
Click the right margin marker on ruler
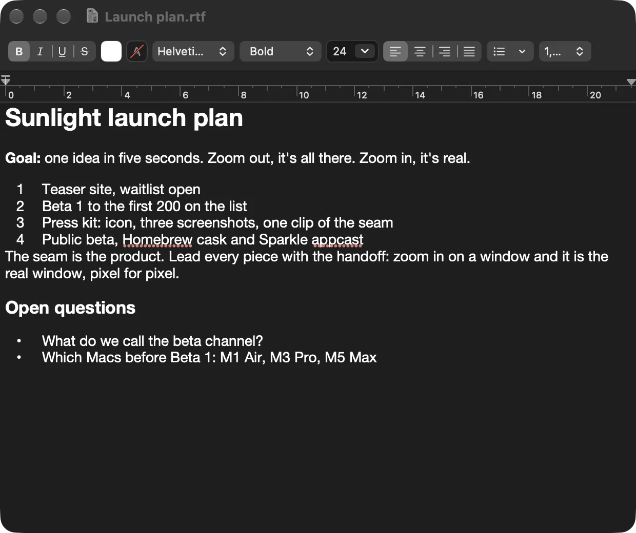(631, 82)
